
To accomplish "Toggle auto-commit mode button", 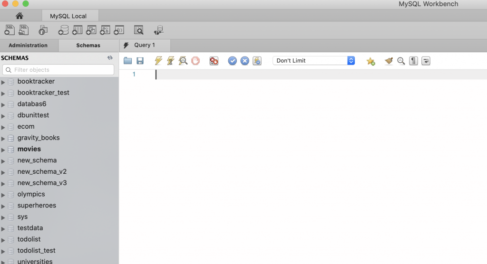I will pos(257,61).
